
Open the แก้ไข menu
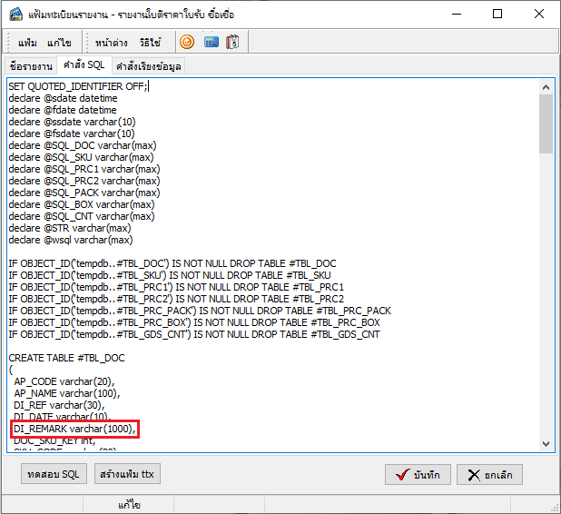click(60, 43)
